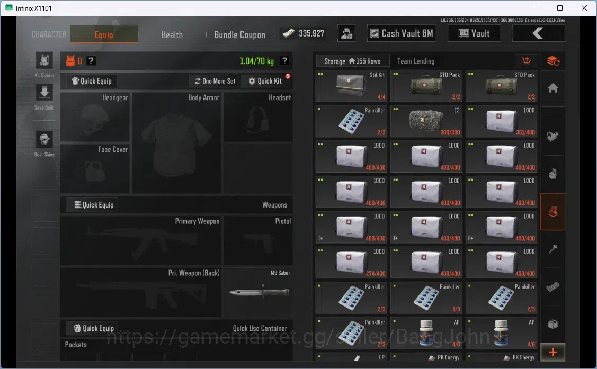The width and height of the screenshot is (597, 369).
Task: Click the help question mark next to weight
Action: [x=284, y=61]
